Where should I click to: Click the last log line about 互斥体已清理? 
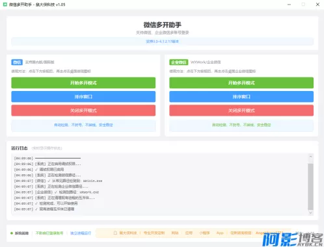tap(44, 209)
